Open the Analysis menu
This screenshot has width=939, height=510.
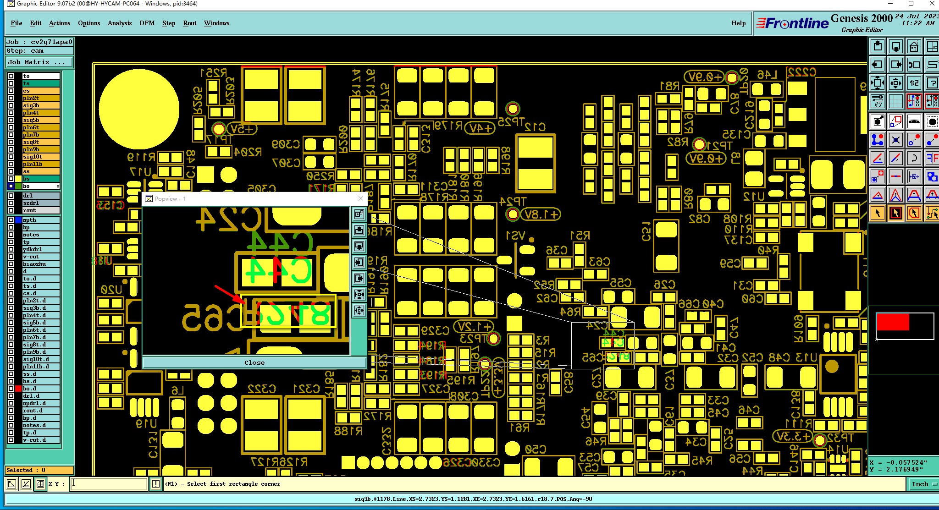pyautogui.click(x=119, y=23)
